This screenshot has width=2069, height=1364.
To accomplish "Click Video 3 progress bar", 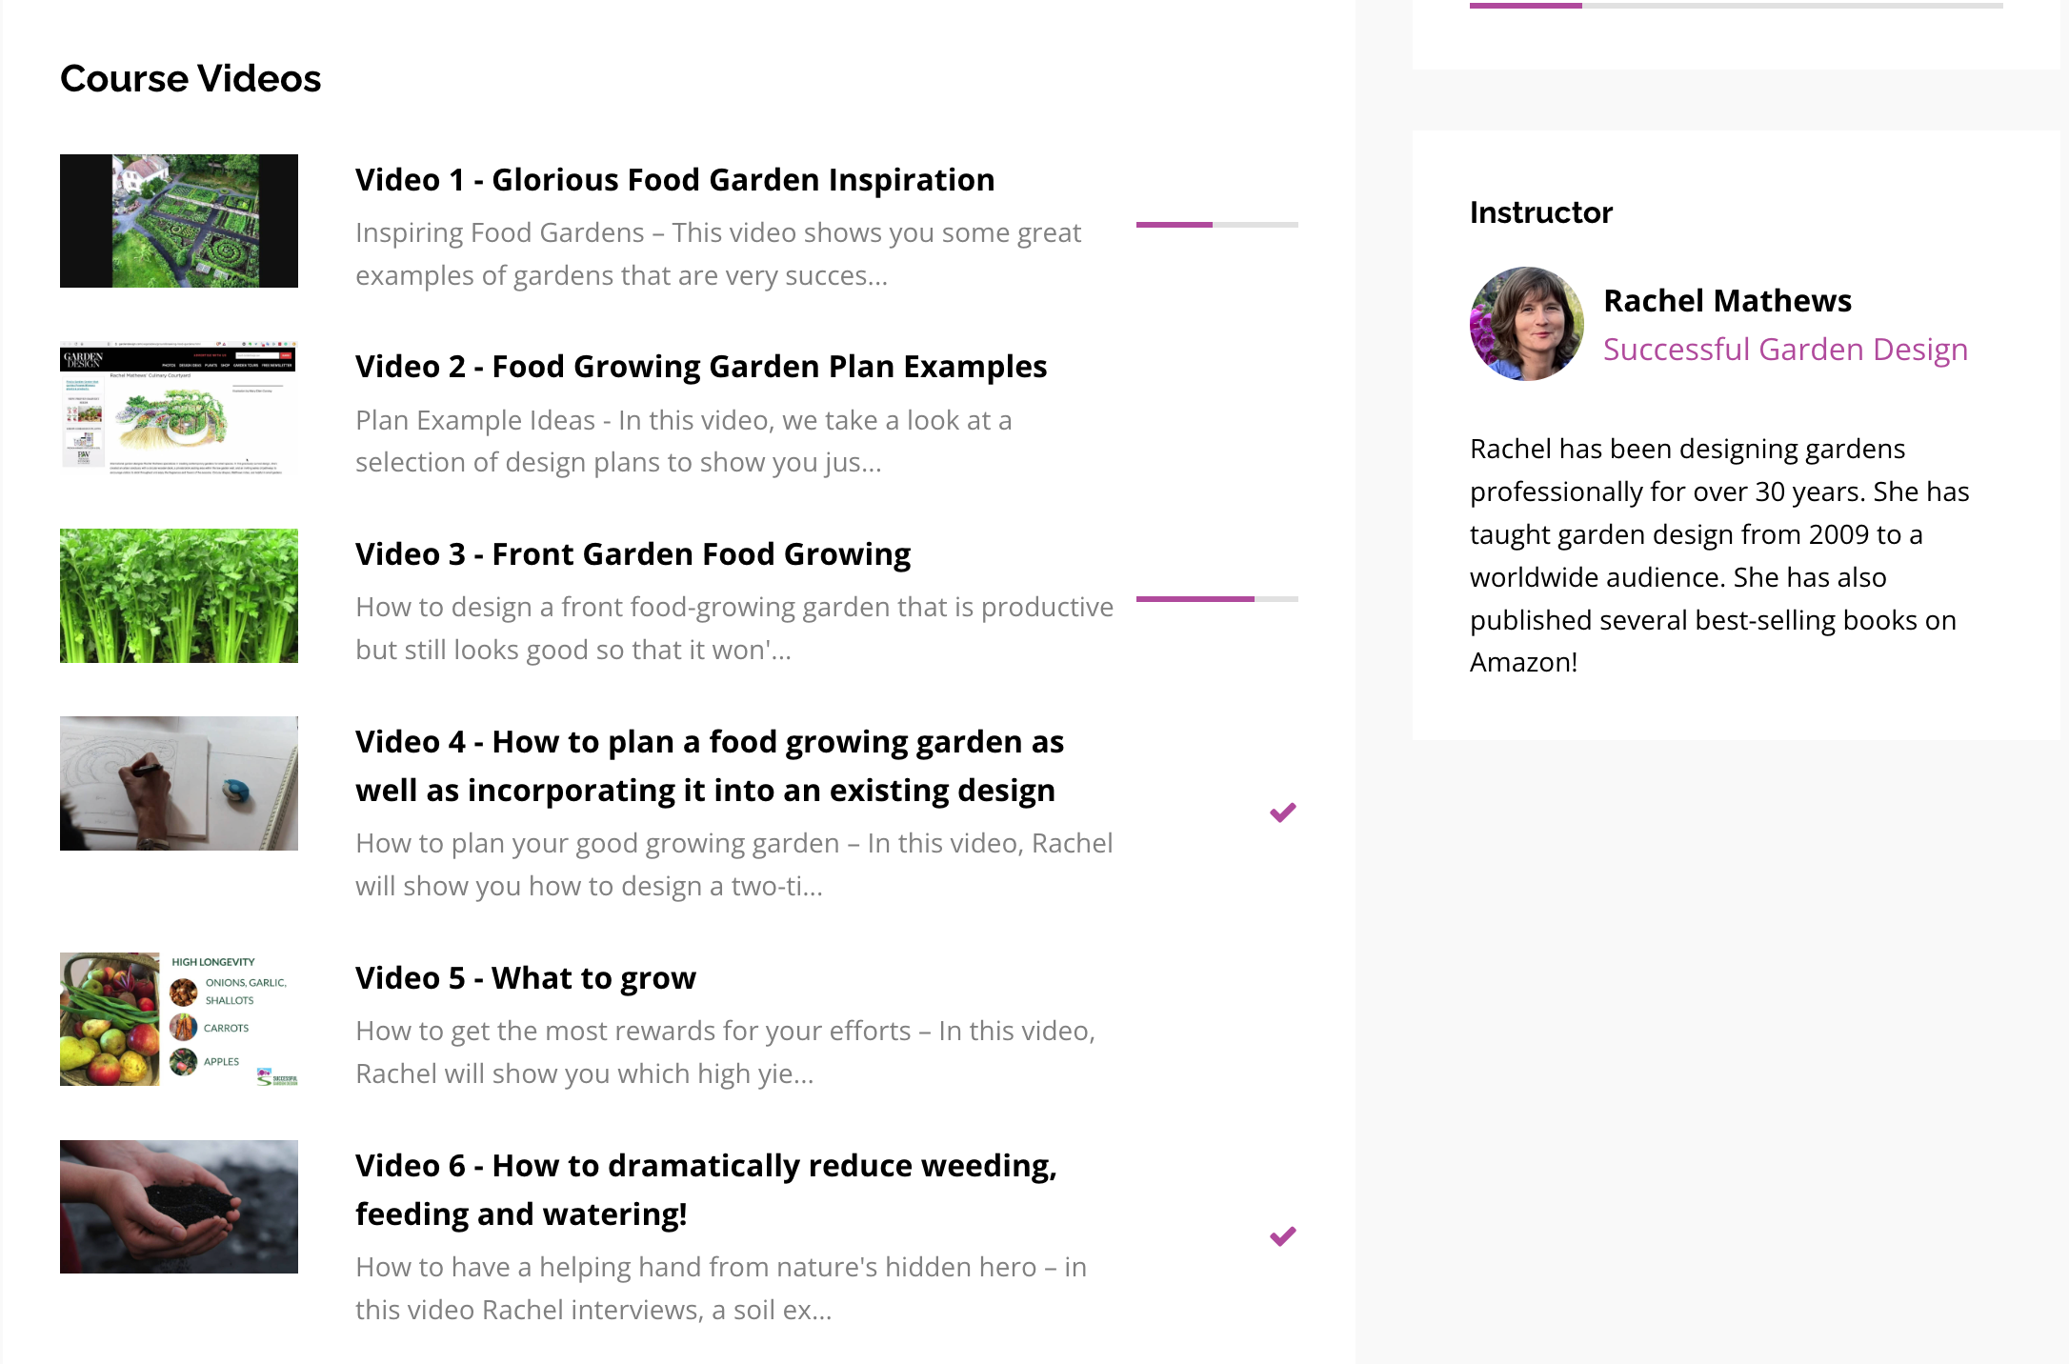I will pos(1216,599).
